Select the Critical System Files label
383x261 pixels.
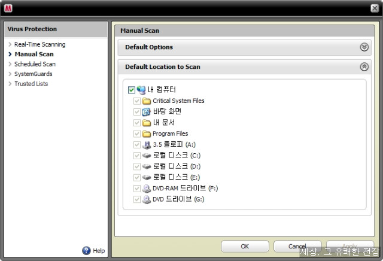(x=178, y=101)
